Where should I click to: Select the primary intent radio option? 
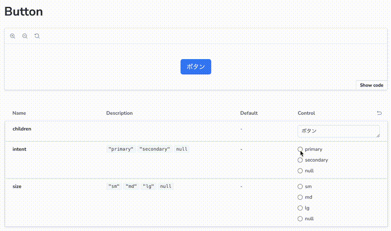300,149
